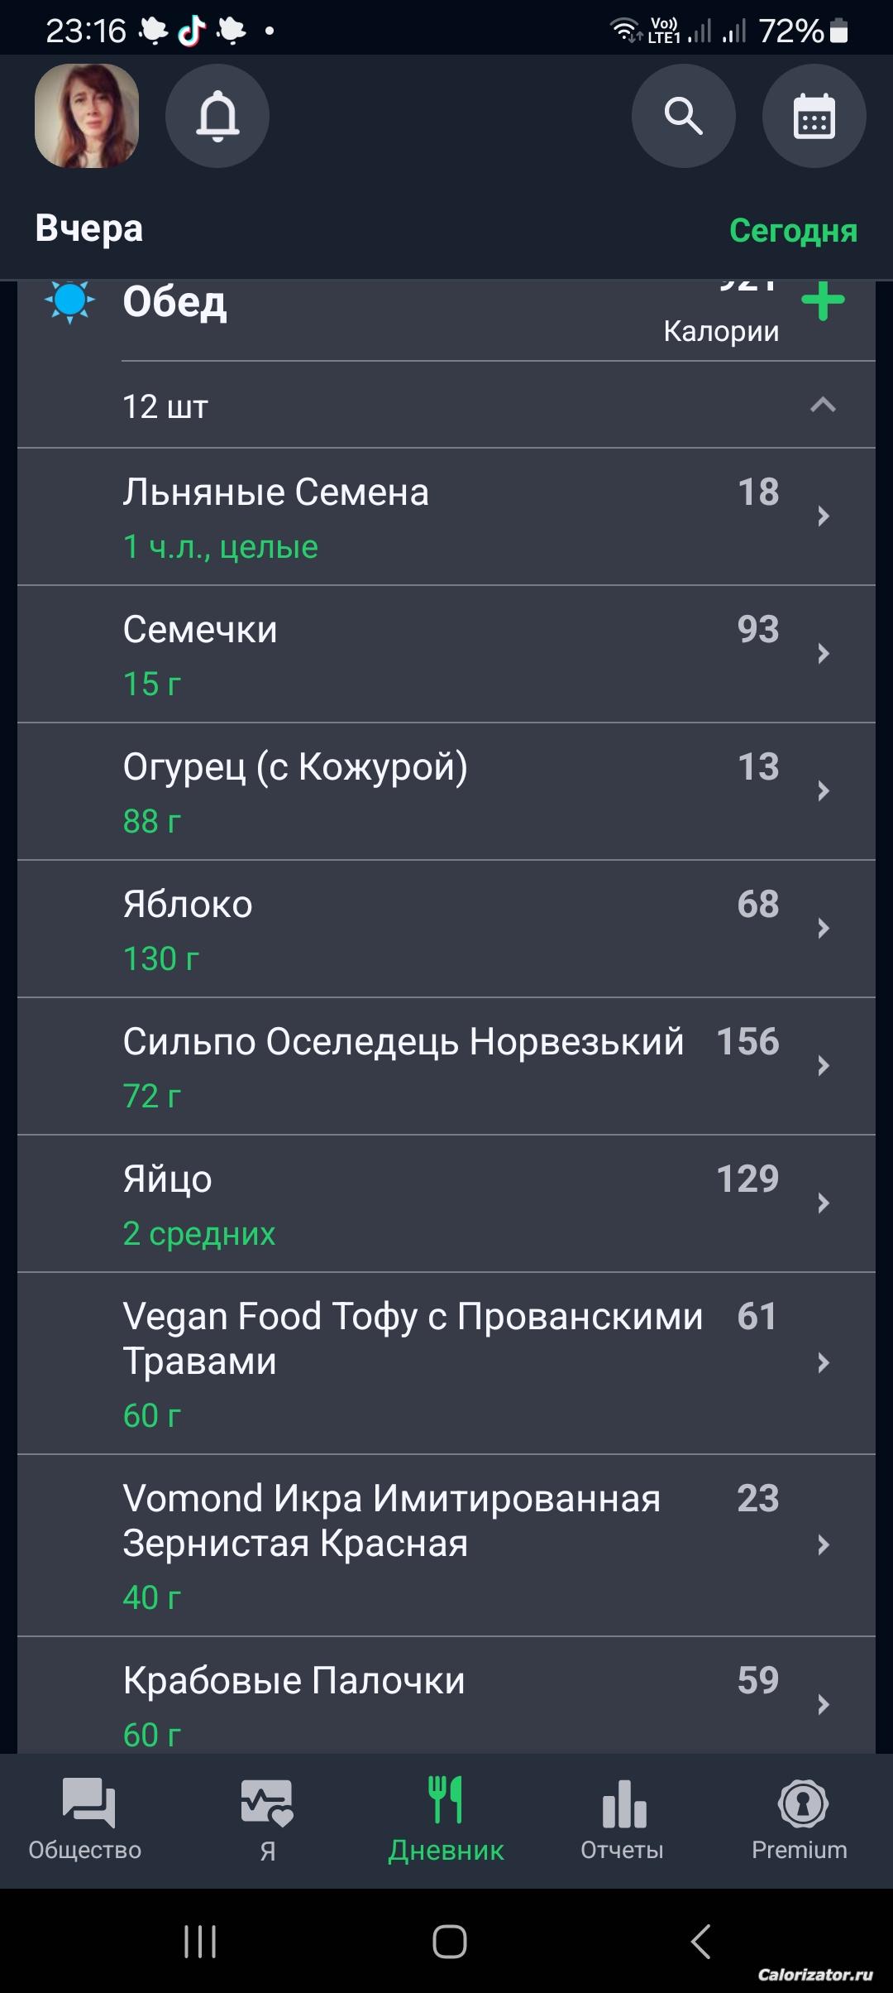Open Vegan Food Тофу entry
893x1993 pixels.
(x=413, y=1362)
